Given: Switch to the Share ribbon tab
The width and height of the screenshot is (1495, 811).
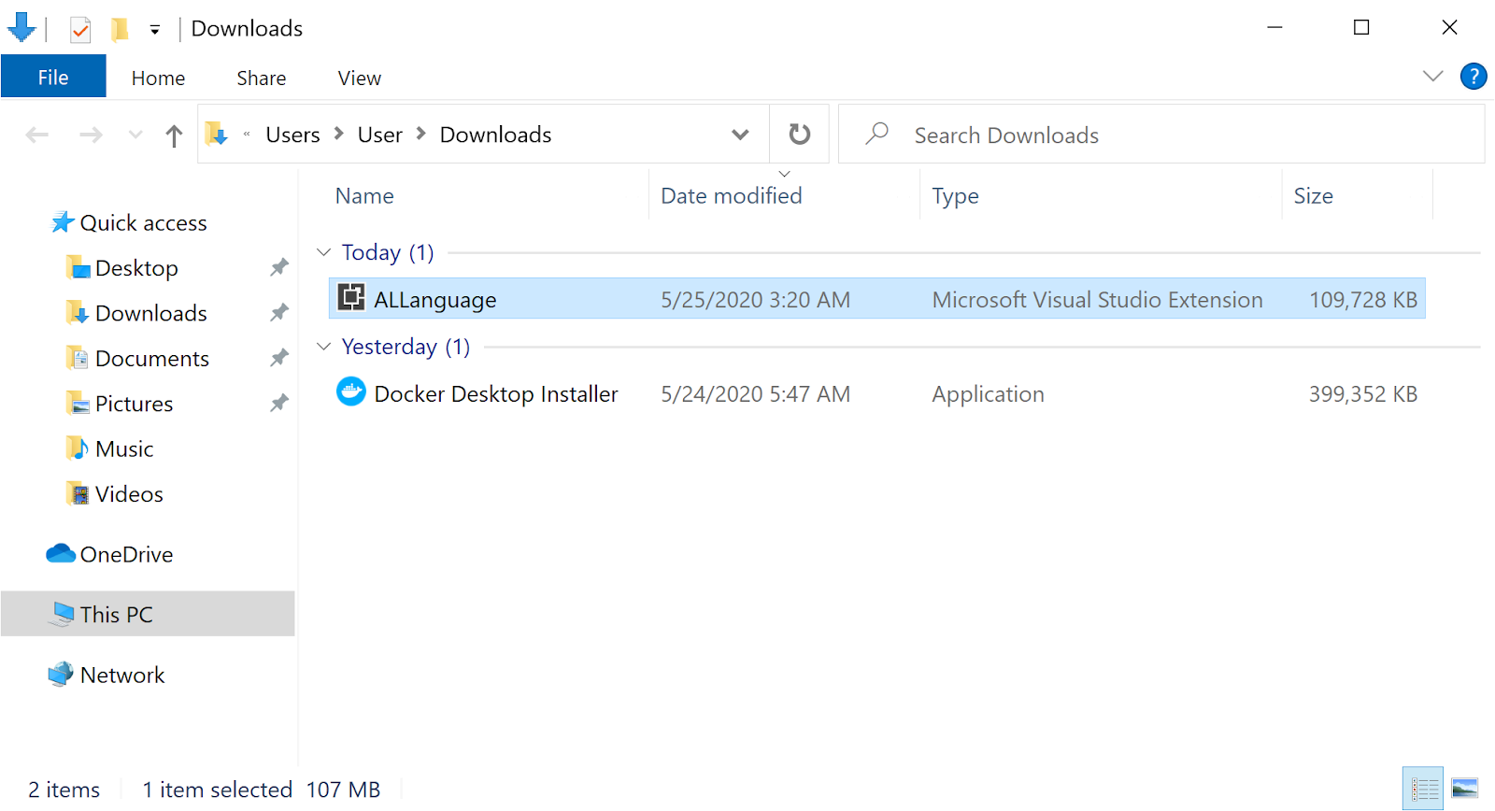Looking at the screenshot, I should click(x=262, y=78).
